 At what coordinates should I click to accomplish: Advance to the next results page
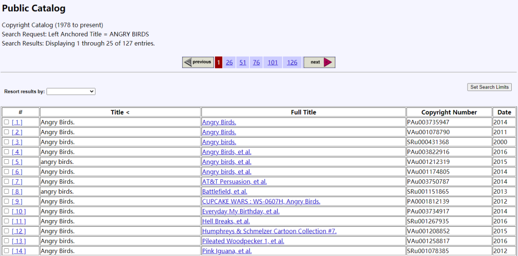tap(319, 62)
